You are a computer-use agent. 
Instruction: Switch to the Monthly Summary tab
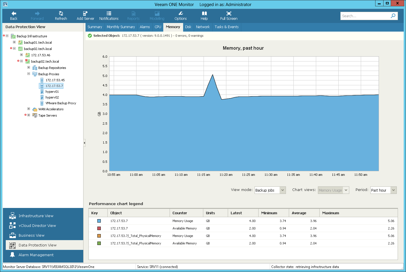point(121,27)
